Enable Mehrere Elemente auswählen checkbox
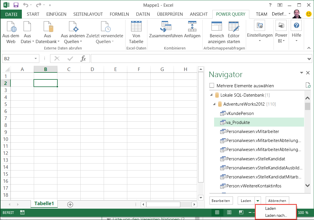This screenshot has height=220, width=314. [212, 86]
